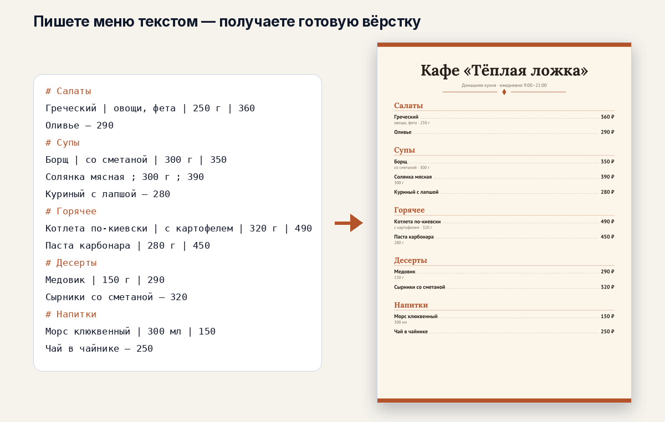The width and height of the screenshot is (665, 422).
Task: Click the "290 ₽" price on the Медовик row
Action: click(607, 272)
